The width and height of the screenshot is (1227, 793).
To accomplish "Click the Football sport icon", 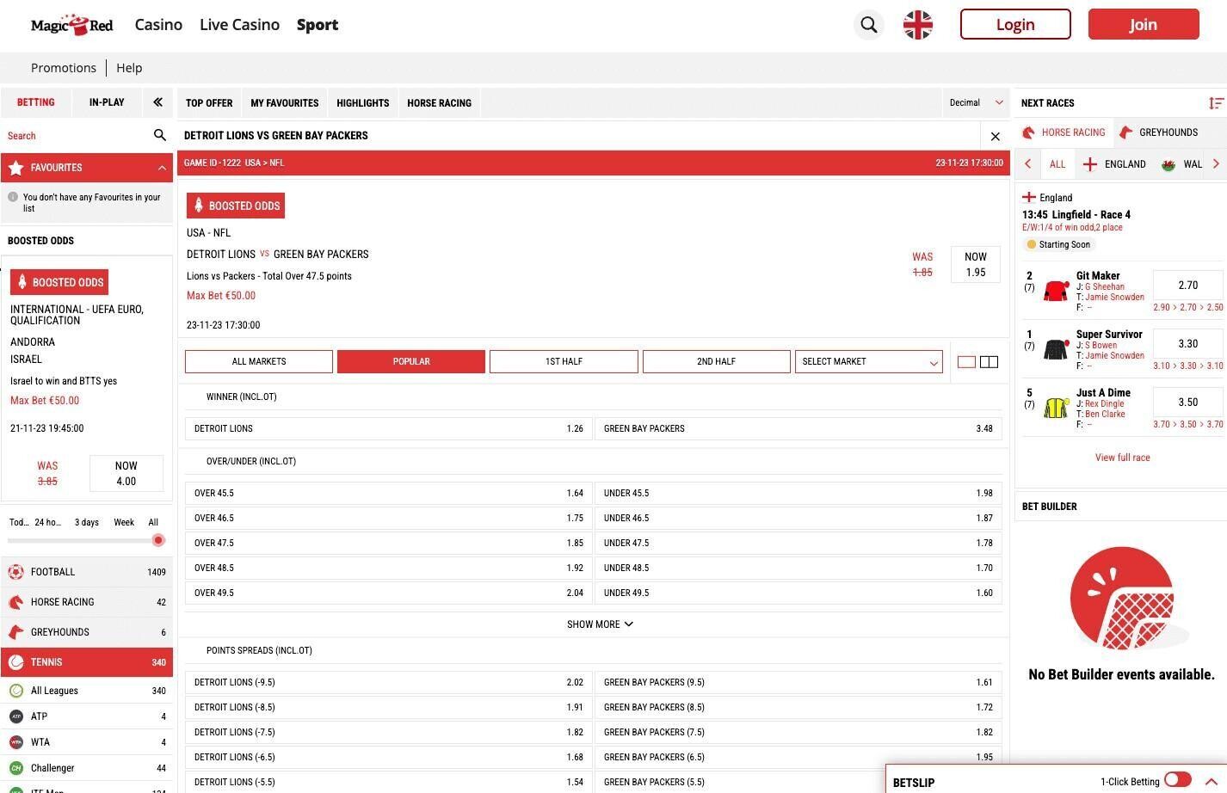I will click(15, 572).
